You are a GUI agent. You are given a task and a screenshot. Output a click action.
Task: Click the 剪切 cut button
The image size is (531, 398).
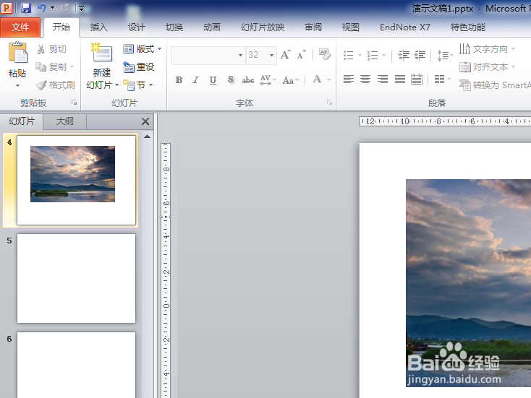tap(51, 49)
